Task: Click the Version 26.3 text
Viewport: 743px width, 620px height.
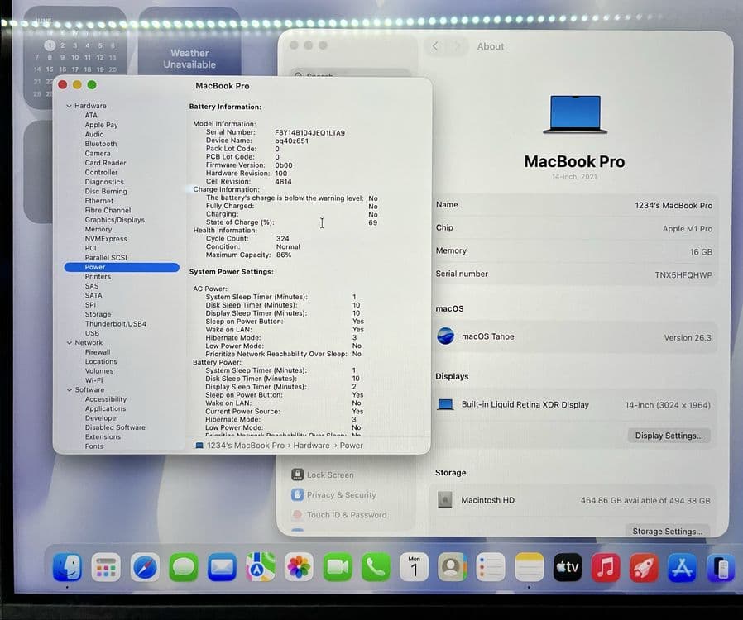Action: click(x=687, y=337)
